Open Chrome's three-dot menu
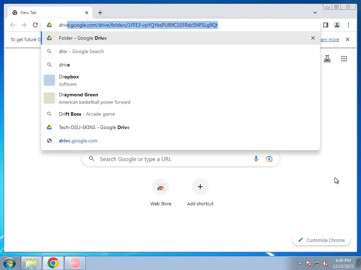The height and width of the screenshot is (270, 361). (348, 25)
